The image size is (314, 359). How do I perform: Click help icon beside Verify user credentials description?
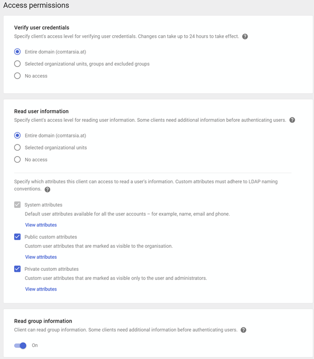point(245,37)
